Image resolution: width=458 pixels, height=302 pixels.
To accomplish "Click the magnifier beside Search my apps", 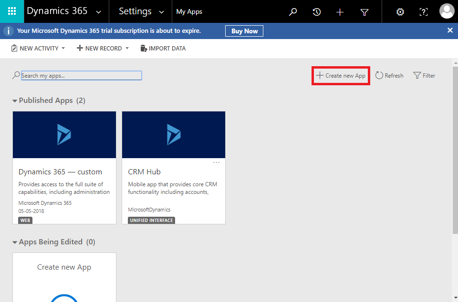I will (16, 75).
